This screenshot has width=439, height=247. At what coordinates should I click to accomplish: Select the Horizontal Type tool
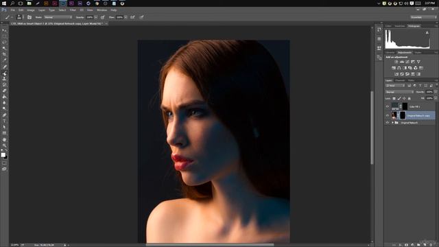point(4,121)
